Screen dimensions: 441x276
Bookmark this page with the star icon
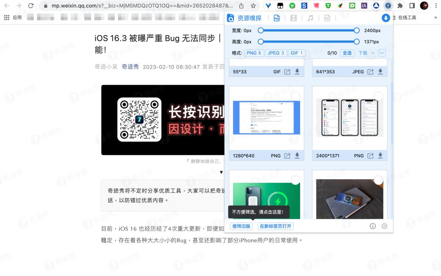253,6
